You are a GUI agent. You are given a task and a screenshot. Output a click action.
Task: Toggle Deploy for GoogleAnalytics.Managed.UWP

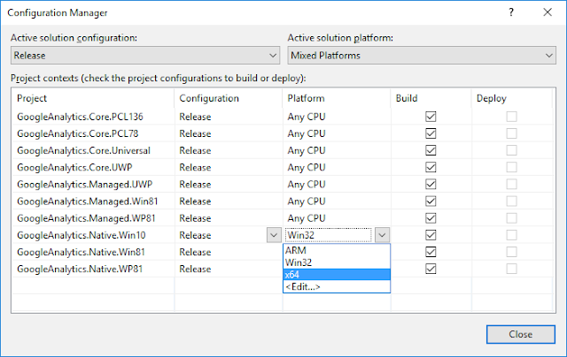pyautogui.click(x=511, y=184)
